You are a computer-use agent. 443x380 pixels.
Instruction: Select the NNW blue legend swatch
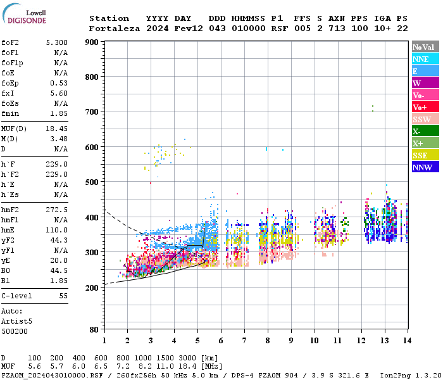[x=425, y=167]
